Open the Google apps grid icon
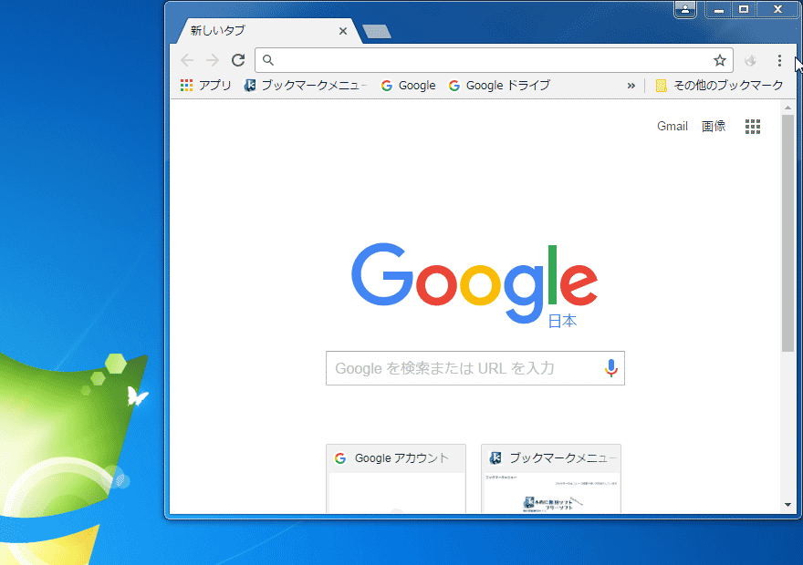803x565 pixels. tap(752, 127)
